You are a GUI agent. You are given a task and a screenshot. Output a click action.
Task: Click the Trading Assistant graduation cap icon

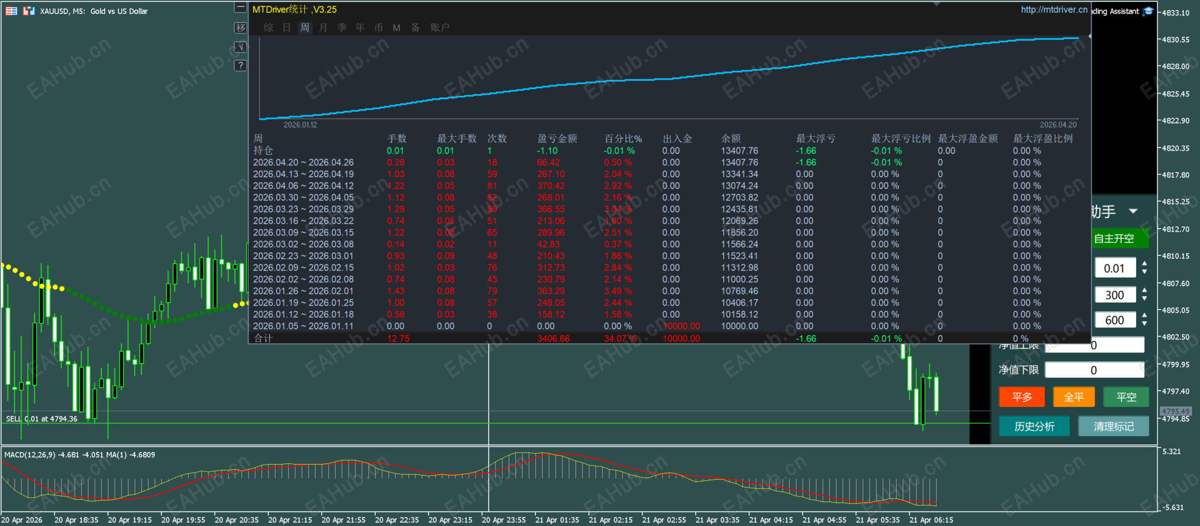[x=1148, y=11]
